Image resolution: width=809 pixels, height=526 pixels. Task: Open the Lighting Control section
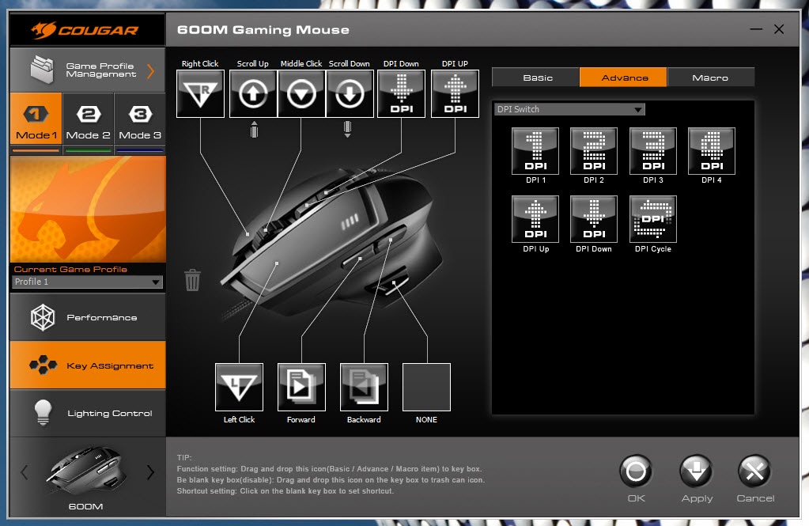88,413
